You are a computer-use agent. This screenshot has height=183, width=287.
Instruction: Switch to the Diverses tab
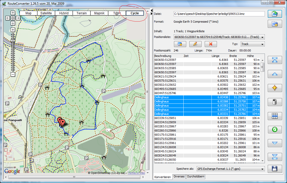(179, 177)
